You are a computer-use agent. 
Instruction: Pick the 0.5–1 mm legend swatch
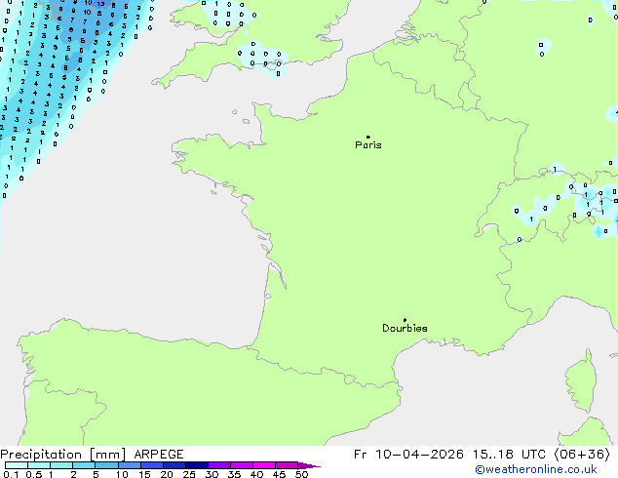point(39,465)
